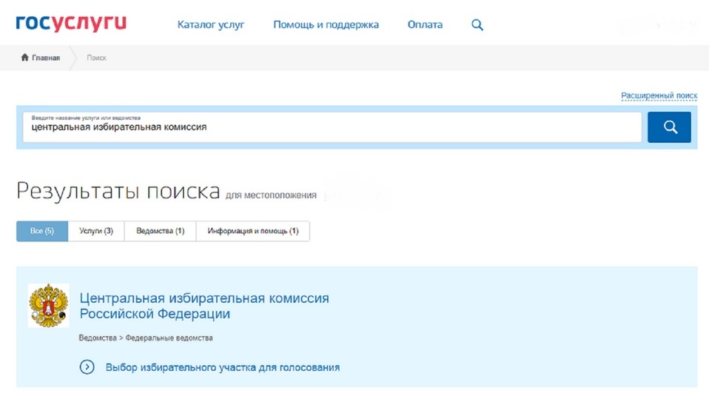Open Центральная избирательная комиссия Российской Федерации result

click(204, 306)
